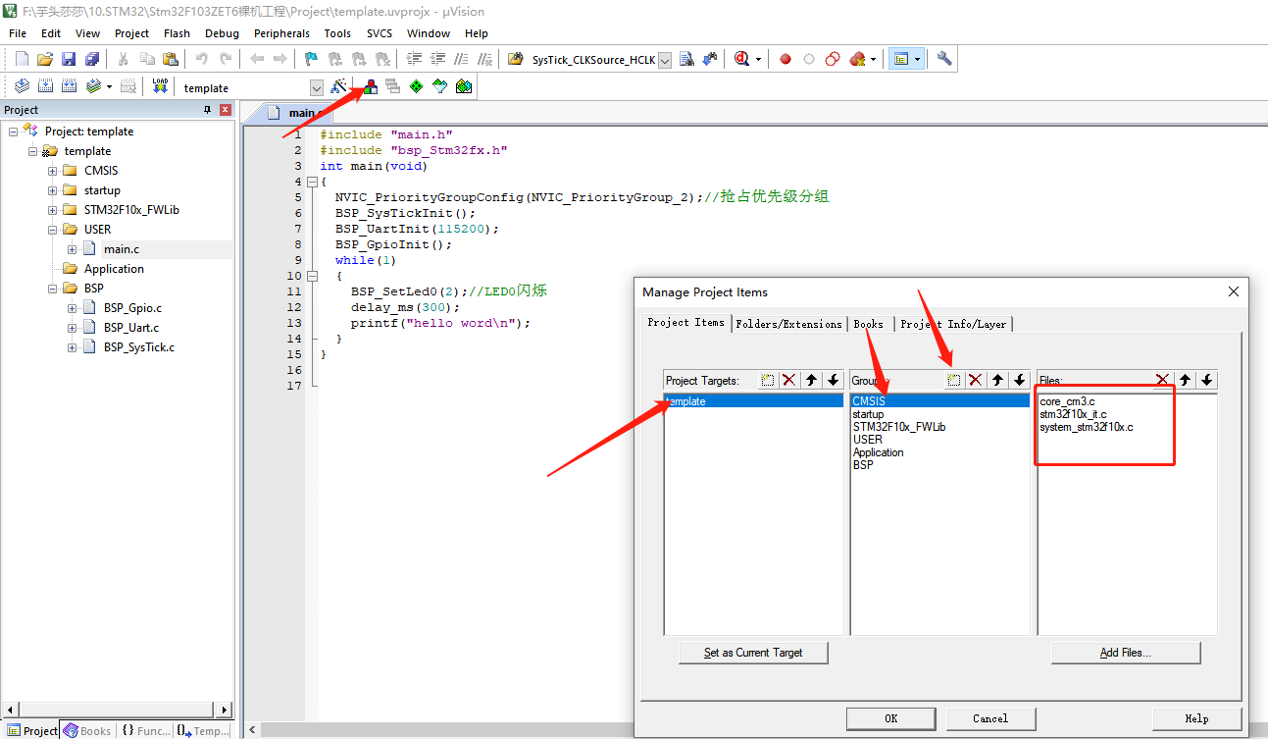Translate the current file
1268x739 pixels.
(x=22, y=86)
